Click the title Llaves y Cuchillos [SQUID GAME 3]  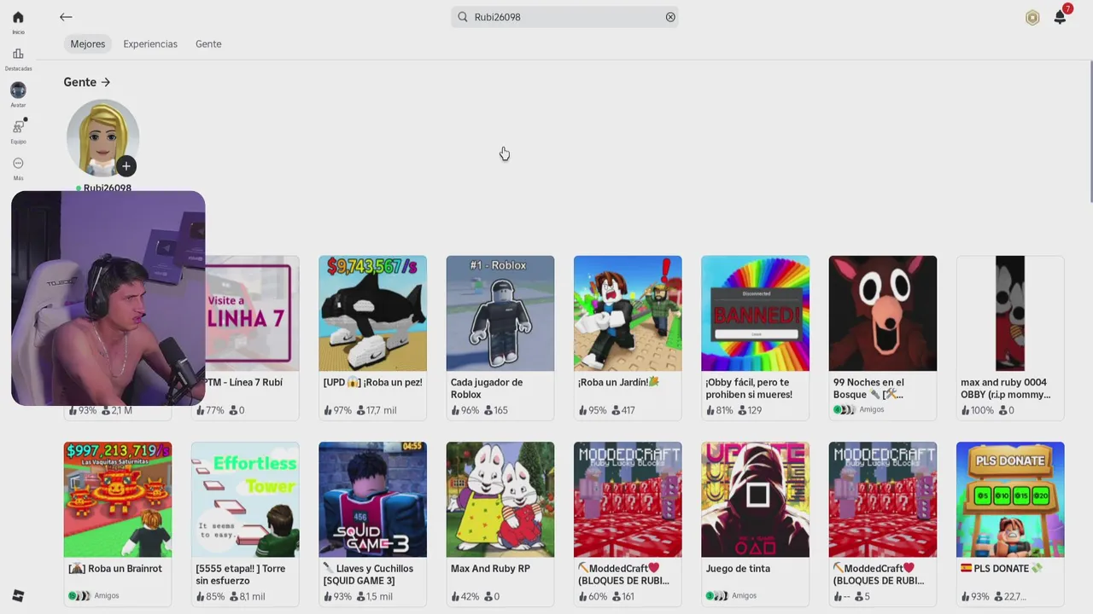pos(368,575)
